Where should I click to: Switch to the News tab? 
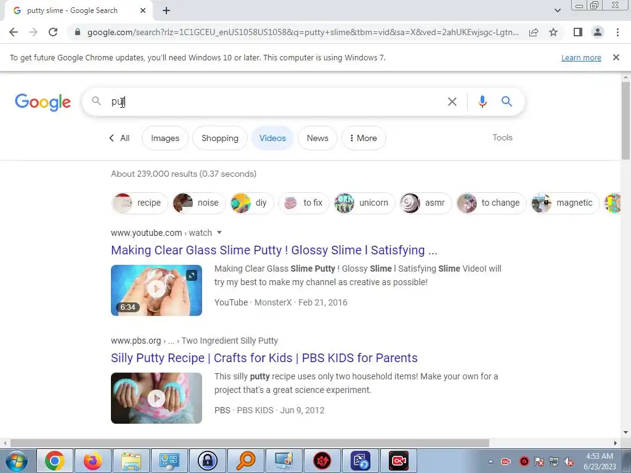(x=317, y=138)
